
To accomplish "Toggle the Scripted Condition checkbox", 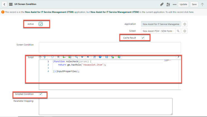I will [x=41, y=94].
